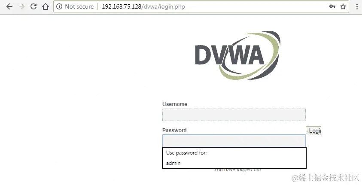Image resolution: width=362 pixels, height=185 pixels.
Task: Open saved passwords via the key icon
Action: (x=332, y=6)
